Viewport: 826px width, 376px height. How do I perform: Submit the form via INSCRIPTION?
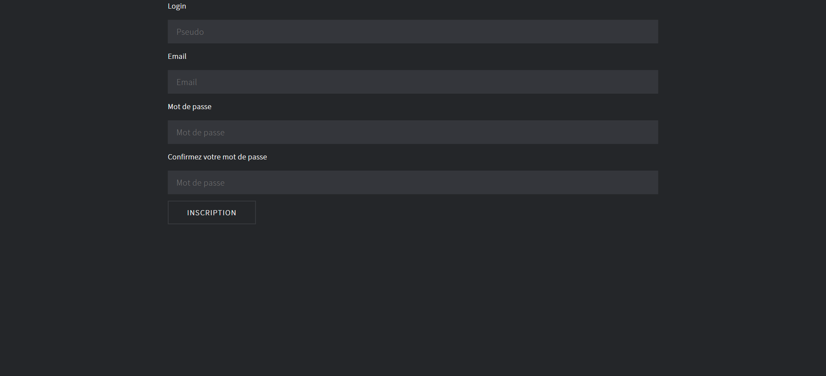click(x=212, y=212)
